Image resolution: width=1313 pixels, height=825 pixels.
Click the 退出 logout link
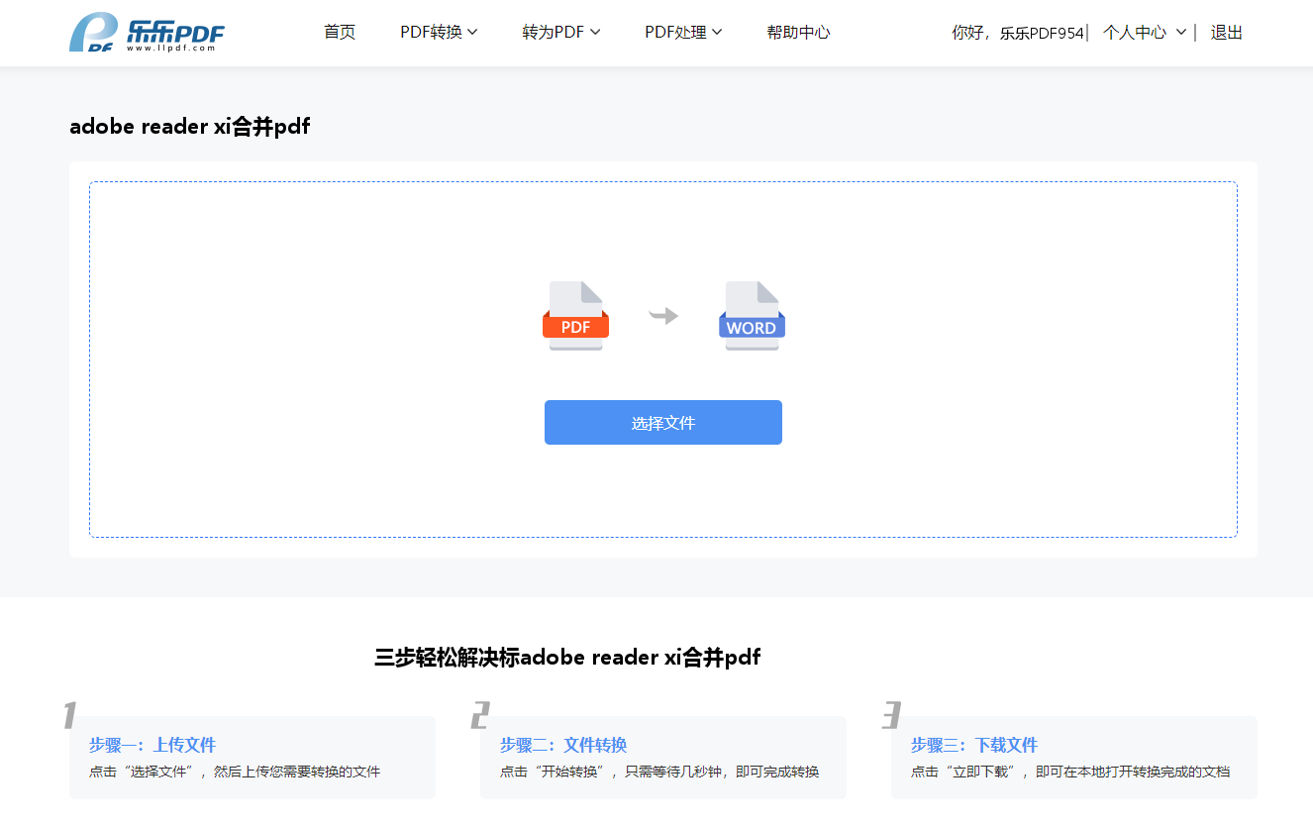coord(1227,33)
